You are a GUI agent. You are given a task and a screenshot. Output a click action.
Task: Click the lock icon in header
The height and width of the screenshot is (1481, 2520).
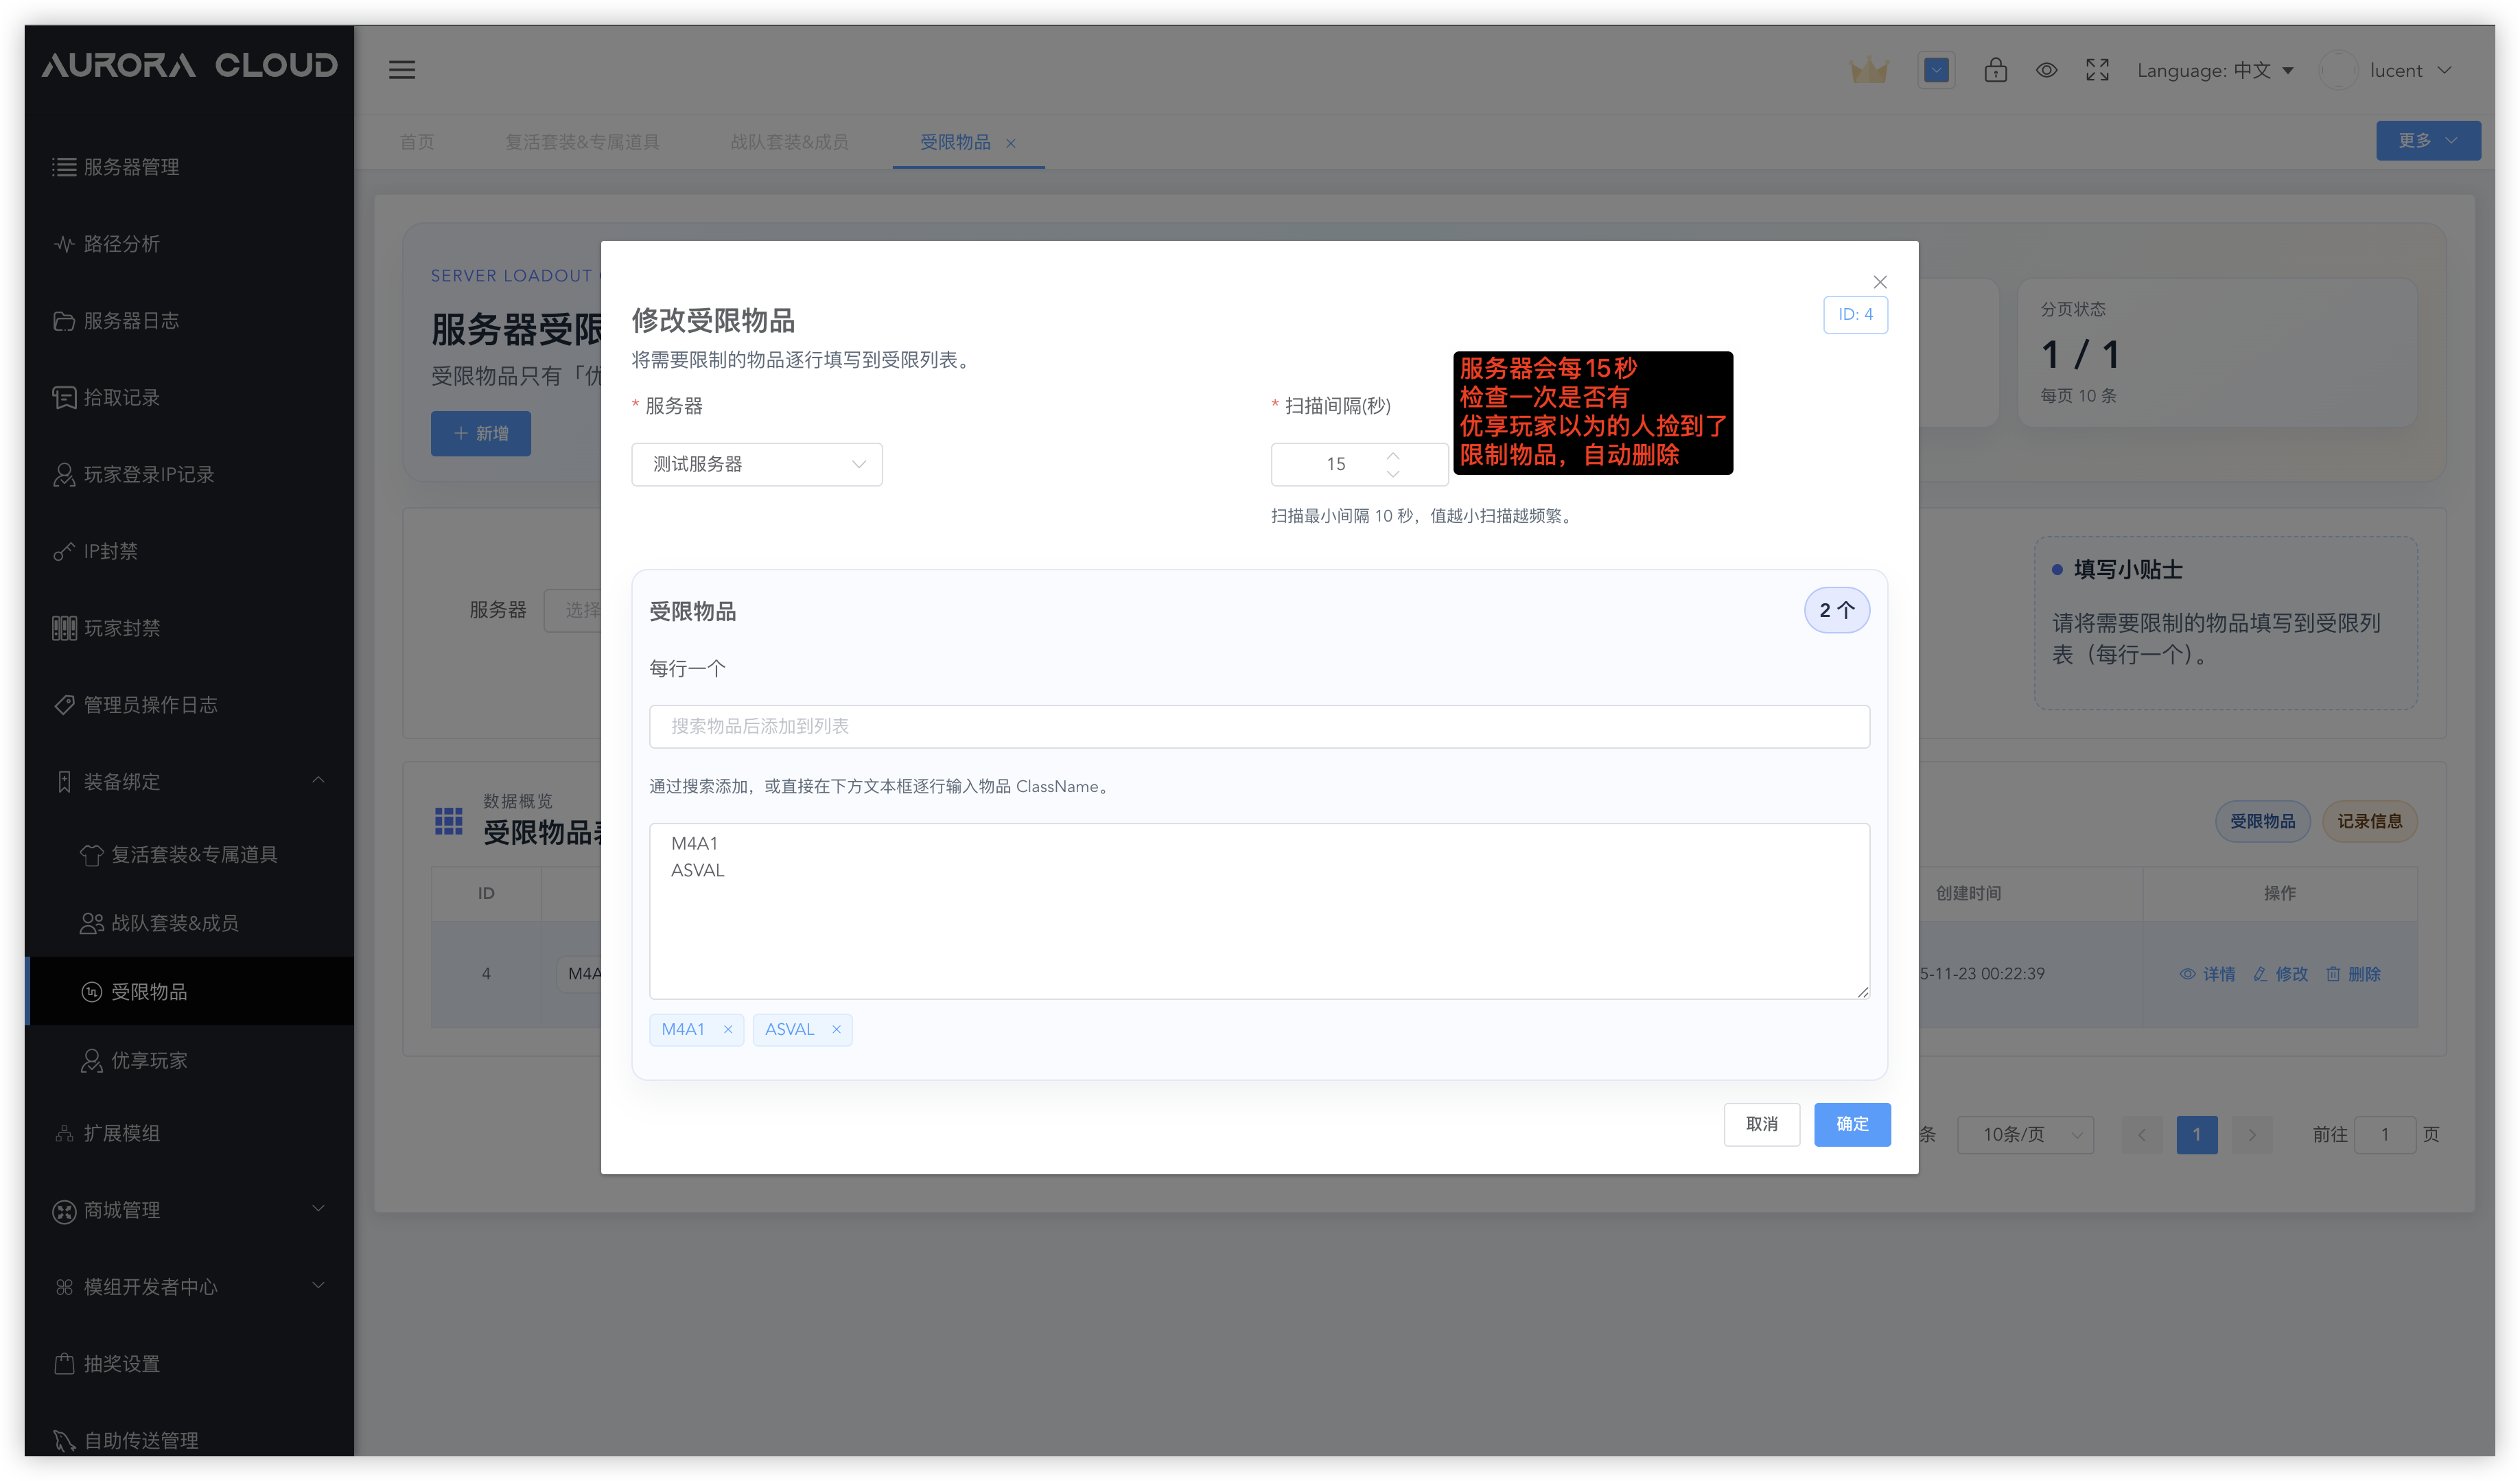point(1995,70)
